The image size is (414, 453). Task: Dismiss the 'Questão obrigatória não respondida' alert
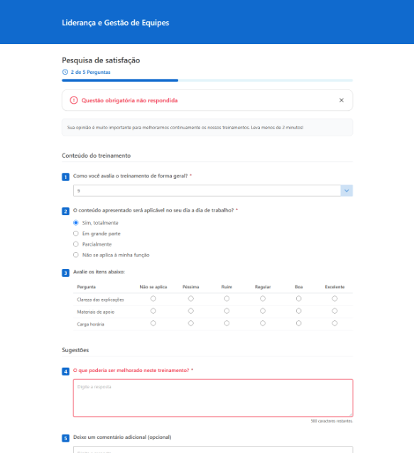click(x=341, y=100)
